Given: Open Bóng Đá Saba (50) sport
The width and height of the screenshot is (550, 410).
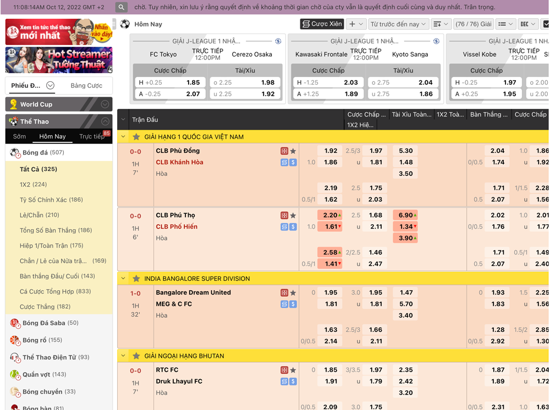Looking at the screenshot, I should pyautogui.click(x=59, y=323).
